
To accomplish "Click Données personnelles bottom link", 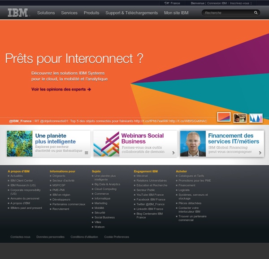I will click(x=50, y=237).
